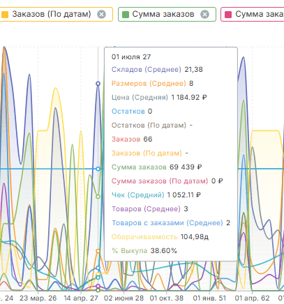
Task: Click the 01 апр. 62 axis date label
Action: pos(252,298)
